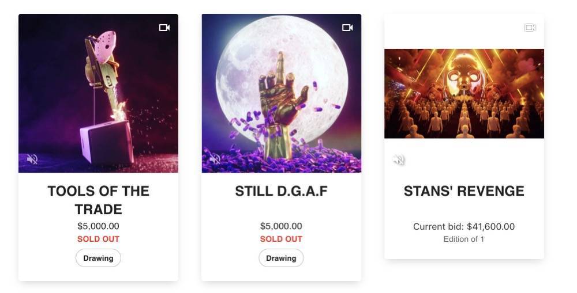Click the STILL D.G.A.F title
The width and height of the screenshot is (577, 293).
point(281,191)
